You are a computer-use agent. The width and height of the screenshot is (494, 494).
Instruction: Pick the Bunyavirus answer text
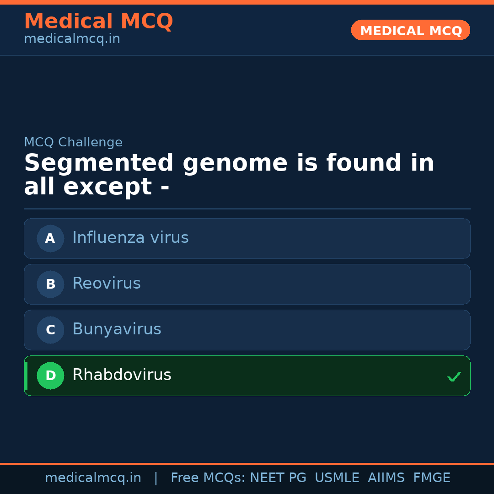click(117, 329)
